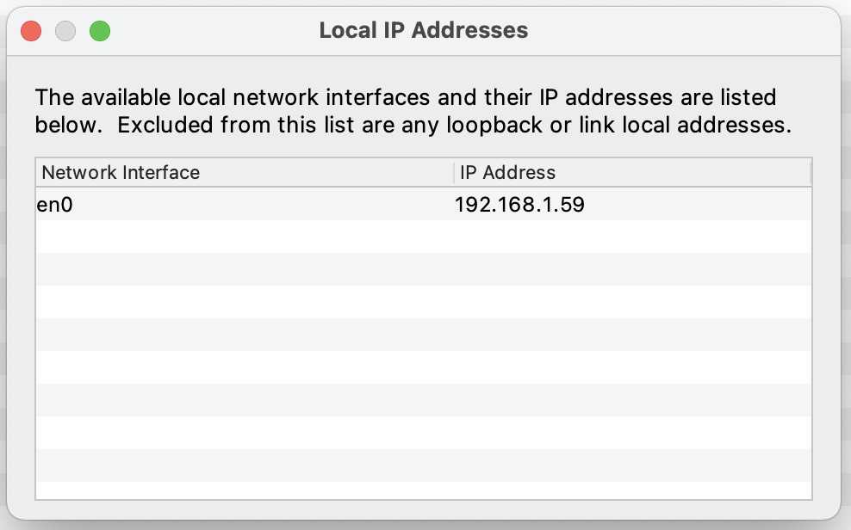Sort by Network Interface column header
Image resolution: width=851 pixels, height=530 pixels.
121,172
